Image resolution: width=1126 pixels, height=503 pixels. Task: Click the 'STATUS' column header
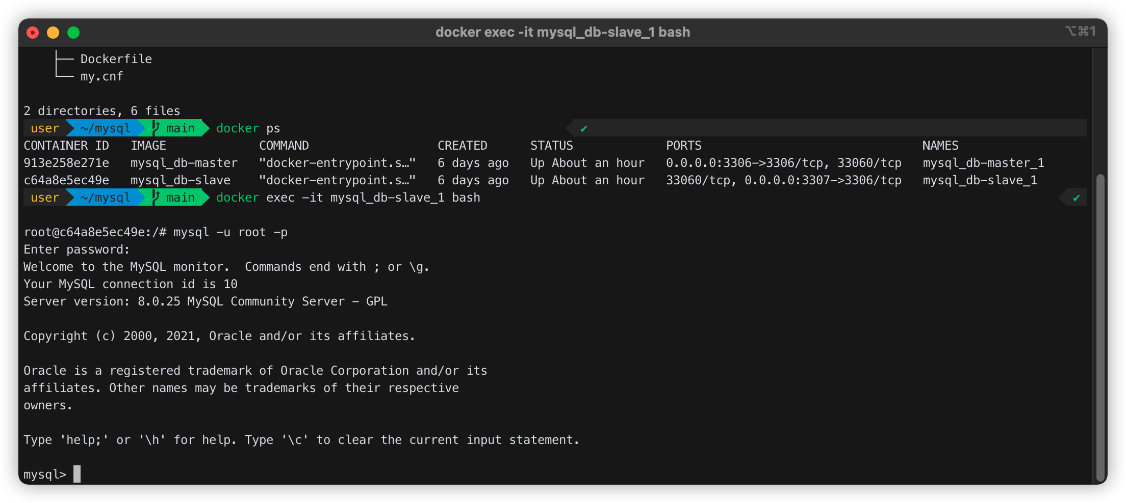click(x=552, y=146)
